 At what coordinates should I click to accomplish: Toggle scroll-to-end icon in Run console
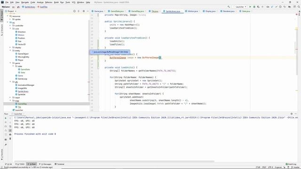[10, 131]
